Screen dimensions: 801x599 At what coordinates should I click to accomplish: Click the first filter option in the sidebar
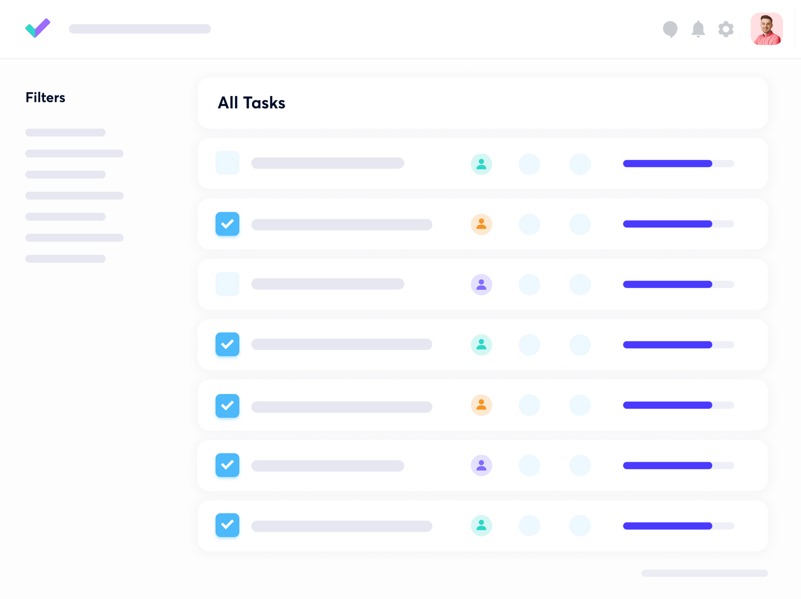[x=65, y=132]
